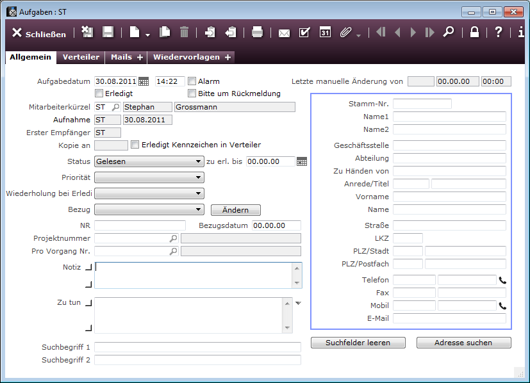Click the padlock icon in toolbar
The height and width of the screenshot is (383, 530).
(x=474, y=33)
